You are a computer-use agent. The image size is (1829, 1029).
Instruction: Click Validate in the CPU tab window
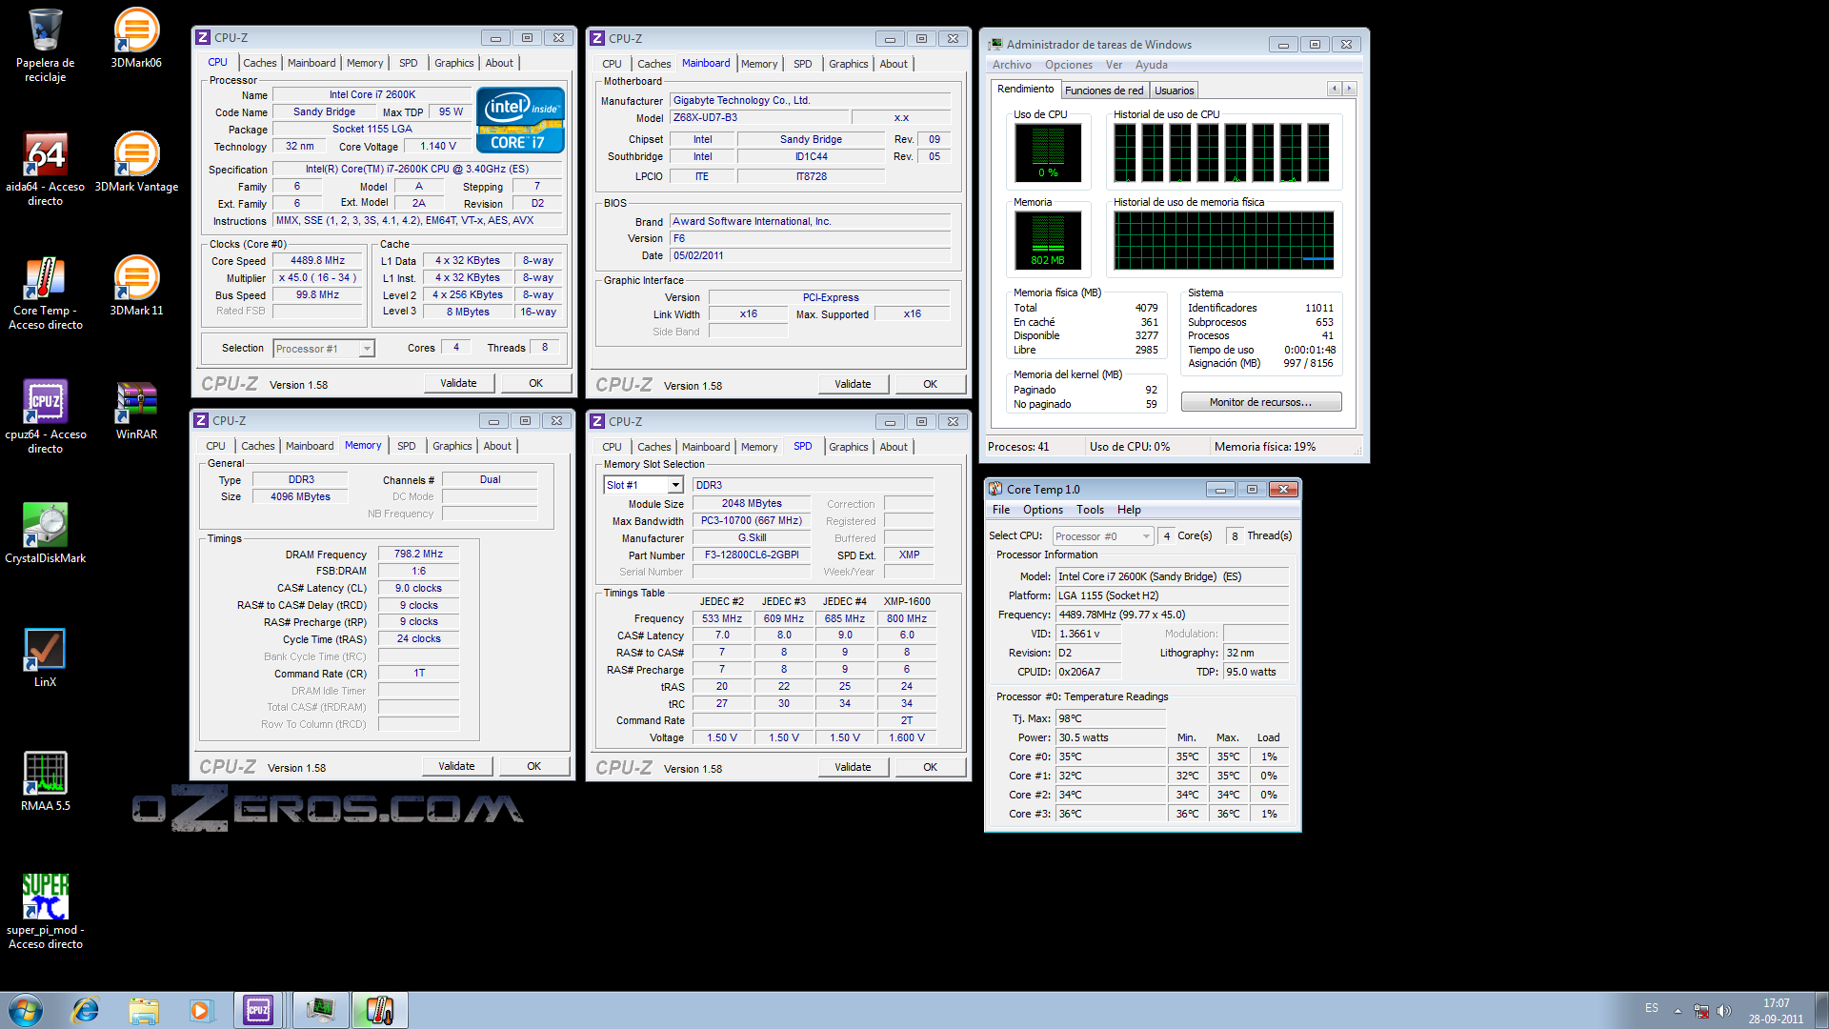(458, 383)
